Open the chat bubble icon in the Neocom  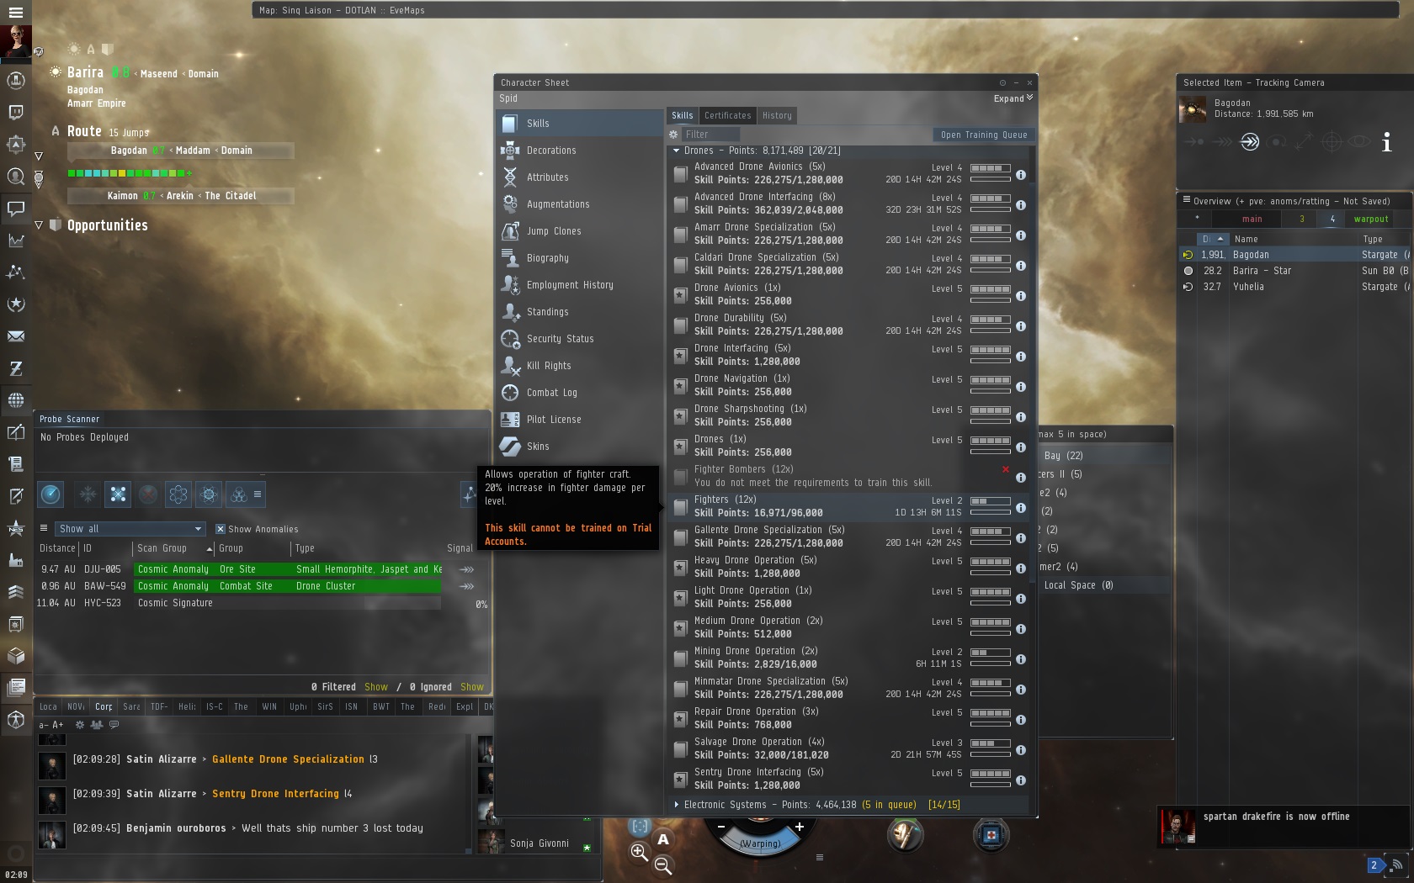click(15, 208)
